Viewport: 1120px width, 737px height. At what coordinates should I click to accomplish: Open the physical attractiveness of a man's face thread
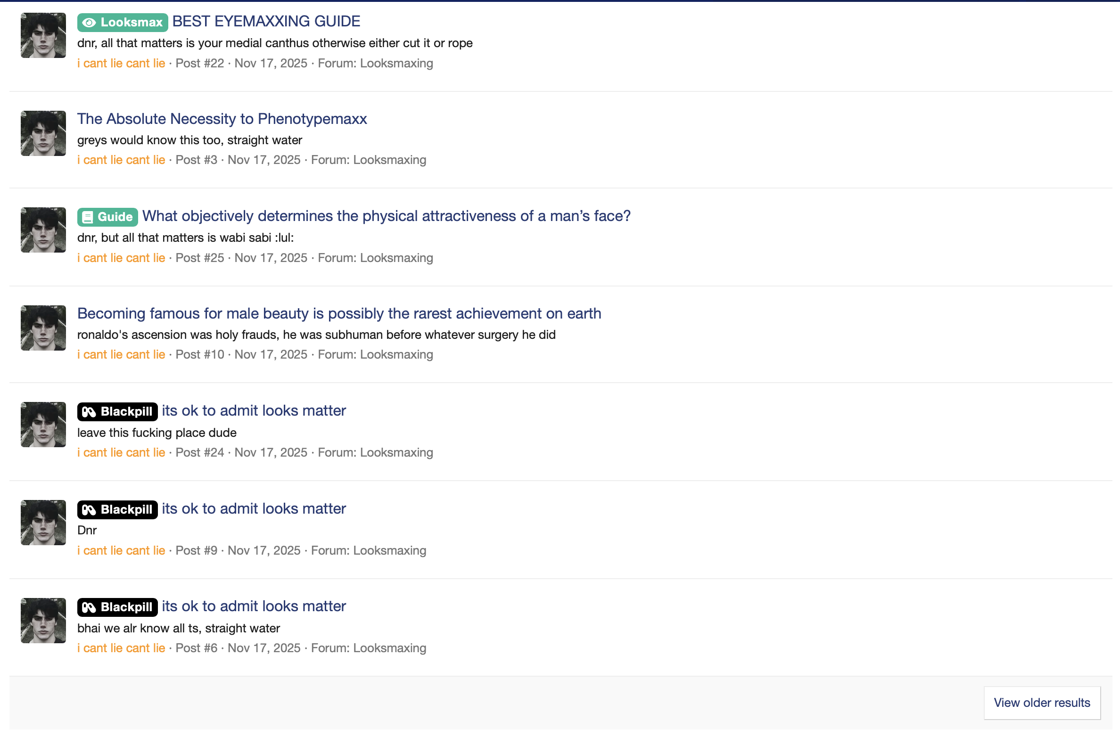[x=386, y=216]
